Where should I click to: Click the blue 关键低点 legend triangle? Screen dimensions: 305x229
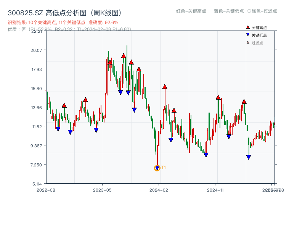247,34
